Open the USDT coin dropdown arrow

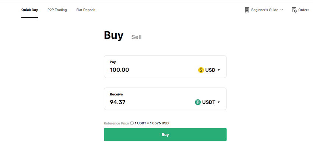coord(219,102)
